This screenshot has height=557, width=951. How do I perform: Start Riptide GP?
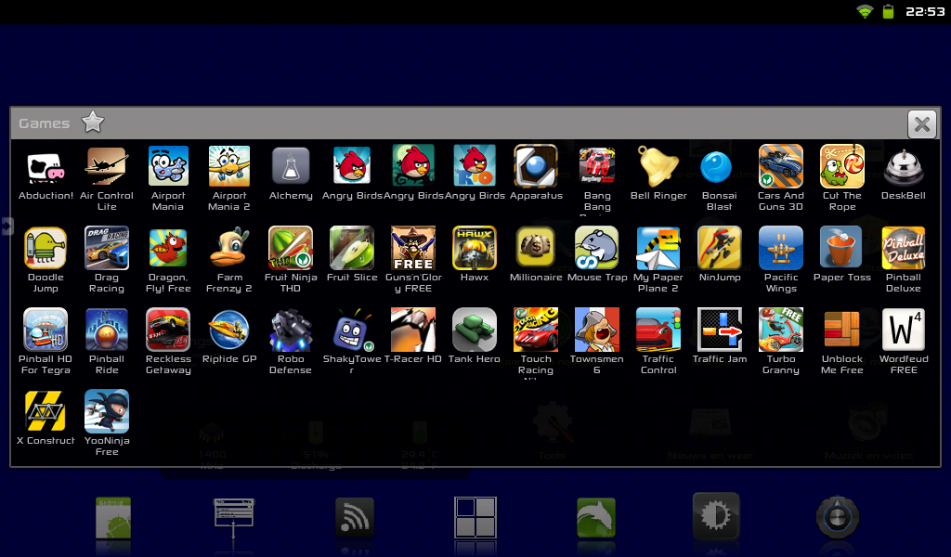click(x=229, y=330)
